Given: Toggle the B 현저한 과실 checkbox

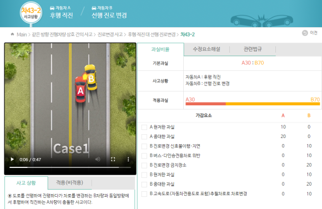Looking at the screenshot, I should tap(144, 175).
